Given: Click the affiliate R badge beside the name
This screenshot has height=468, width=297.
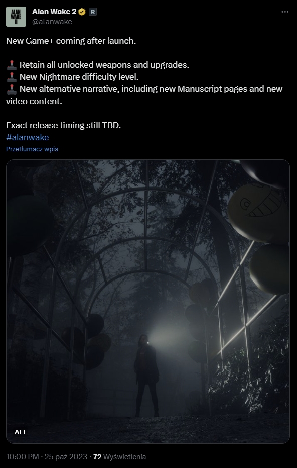Looking at the screenshot, I should [93, 12].
